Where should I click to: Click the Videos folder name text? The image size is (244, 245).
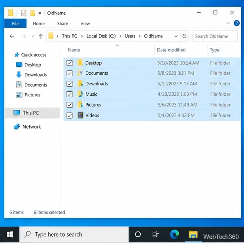[92, 115]
